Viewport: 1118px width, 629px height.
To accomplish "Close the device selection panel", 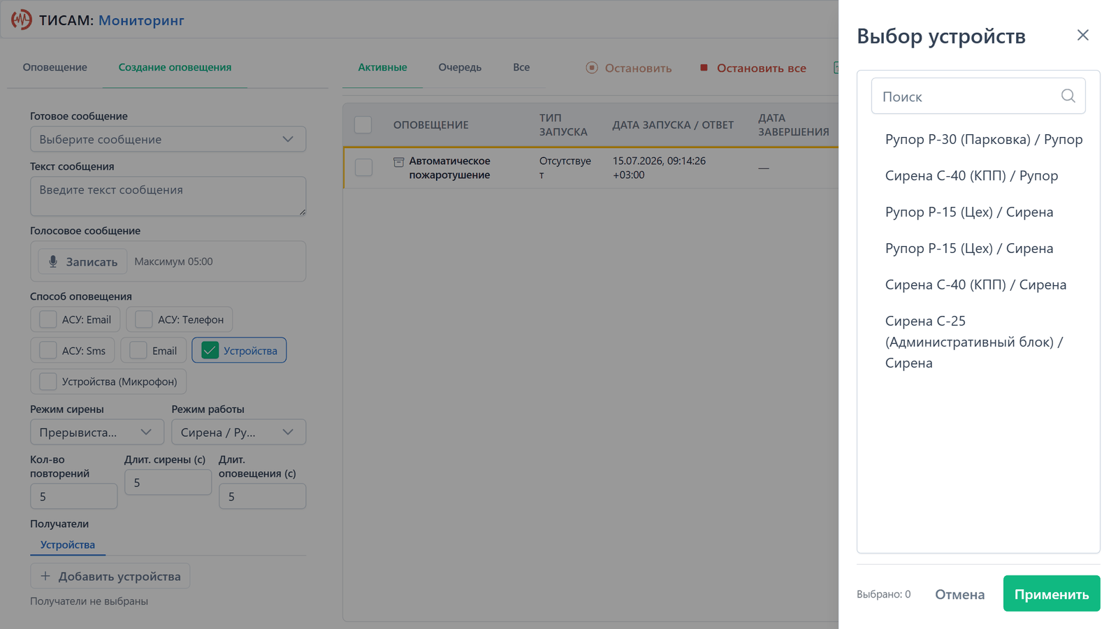I will pyautogui.click(x=1082, y=35).
